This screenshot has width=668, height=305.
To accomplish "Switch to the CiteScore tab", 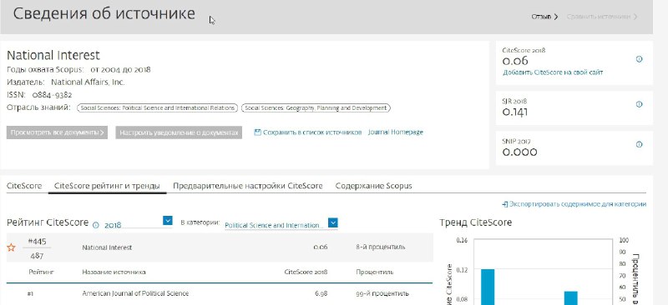I will [x=24, y=186].
